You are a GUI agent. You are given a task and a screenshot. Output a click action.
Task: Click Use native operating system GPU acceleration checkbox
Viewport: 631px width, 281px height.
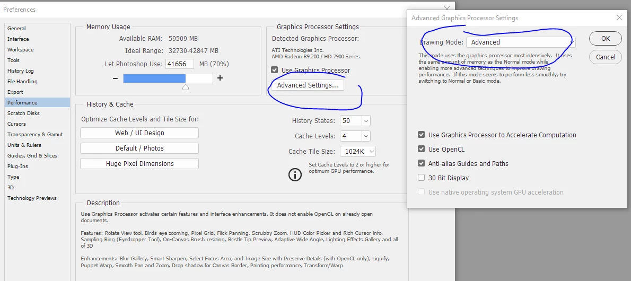coord(422,192)
